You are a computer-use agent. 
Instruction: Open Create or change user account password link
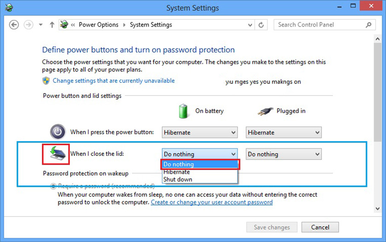click(211, 202)
